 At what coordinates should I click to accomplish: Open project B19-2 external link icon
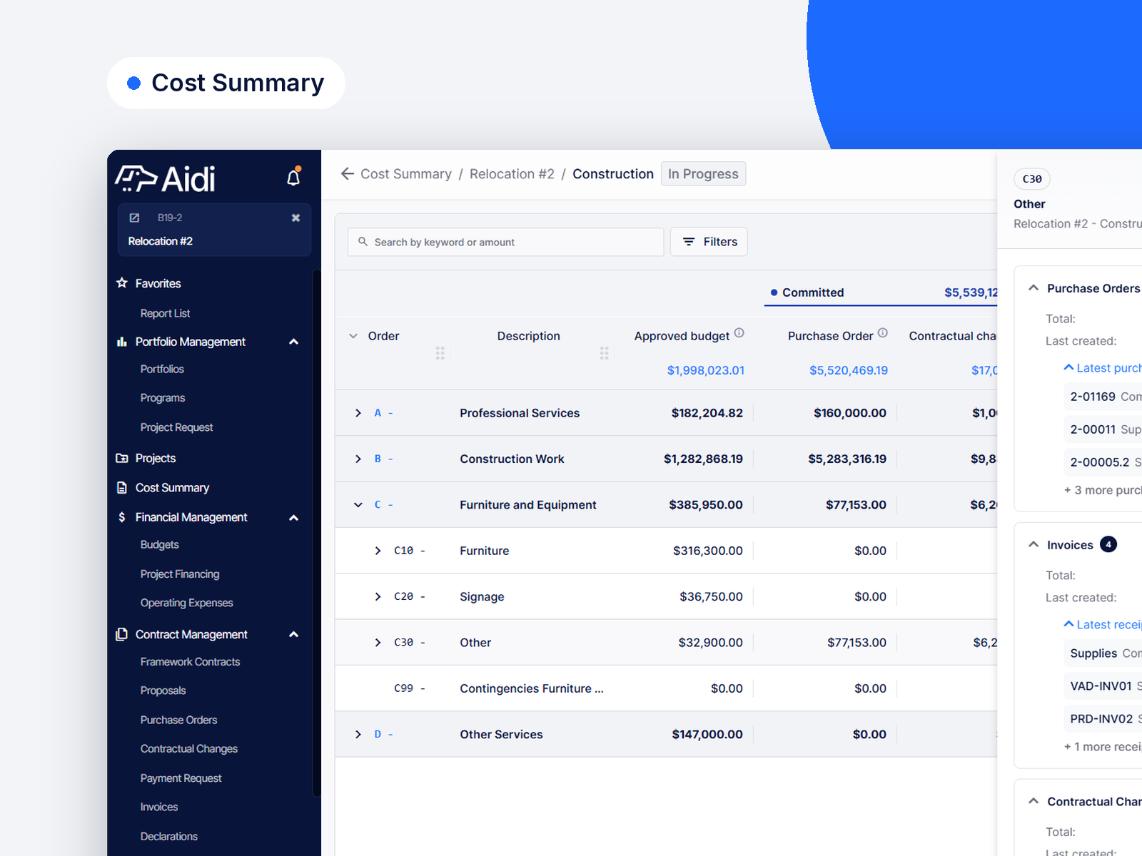(x=134, y=218)
